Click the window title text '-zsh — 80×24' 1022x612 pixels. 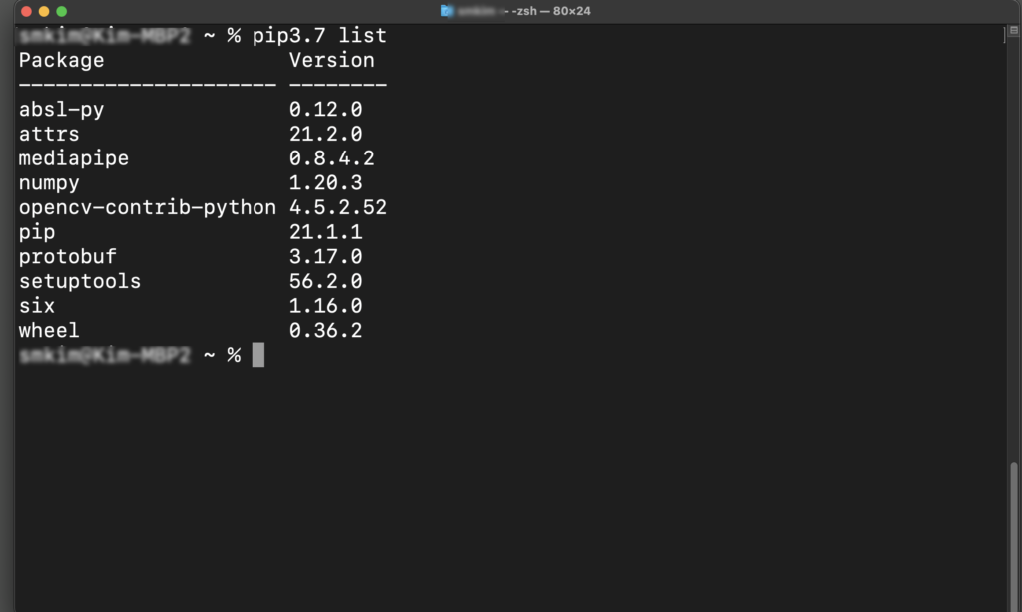551,11
